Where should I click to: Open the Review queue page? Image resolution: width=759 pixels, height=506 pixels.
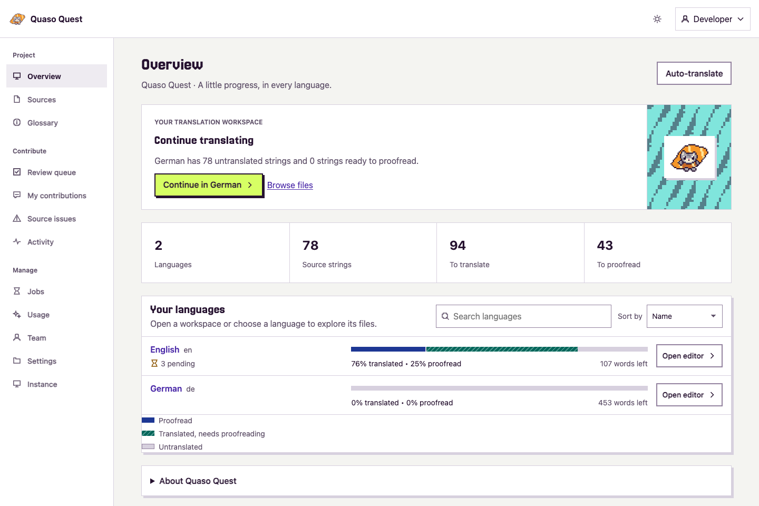(56, 172)
